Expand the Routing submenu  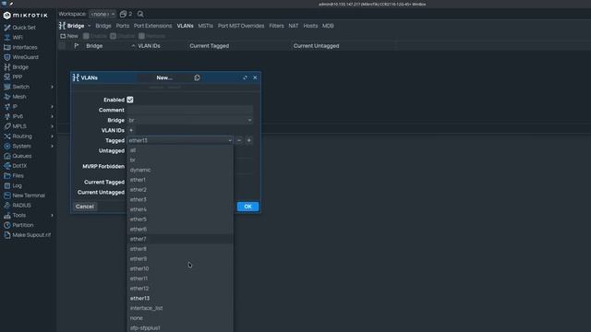coord(52,136)
